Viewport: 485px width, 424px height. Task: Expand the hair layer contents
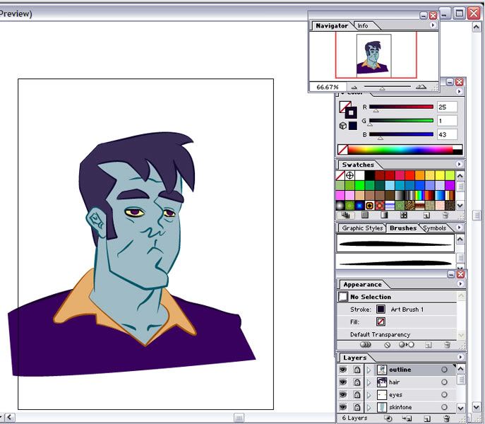pyautogui.click(x=369, y=382)
